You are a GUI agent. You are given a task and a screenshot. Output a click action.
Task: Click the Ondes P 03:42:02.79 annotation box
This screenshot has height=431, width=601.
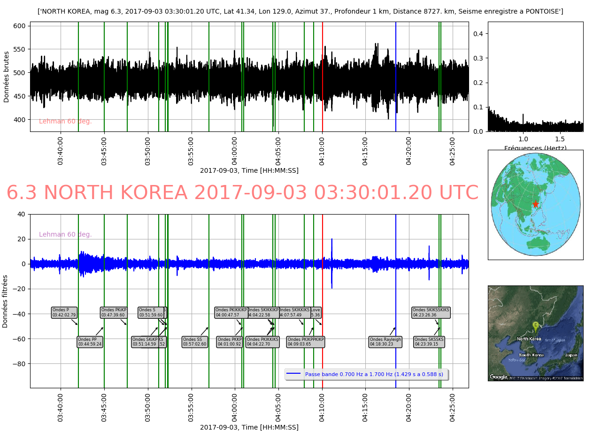point(64,312)
